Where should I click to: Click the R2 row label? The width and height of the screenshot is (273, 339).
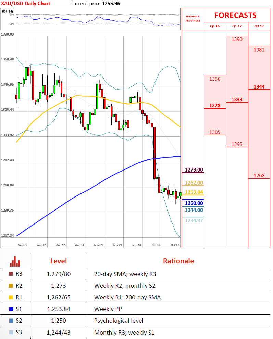tap(19, 286)
